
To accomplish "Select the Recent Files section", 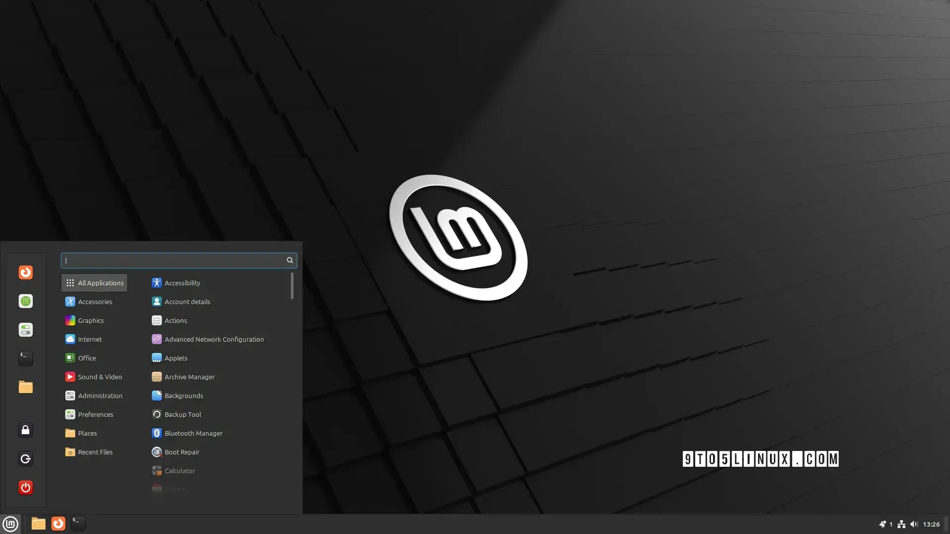I will [x=95, y=452].
